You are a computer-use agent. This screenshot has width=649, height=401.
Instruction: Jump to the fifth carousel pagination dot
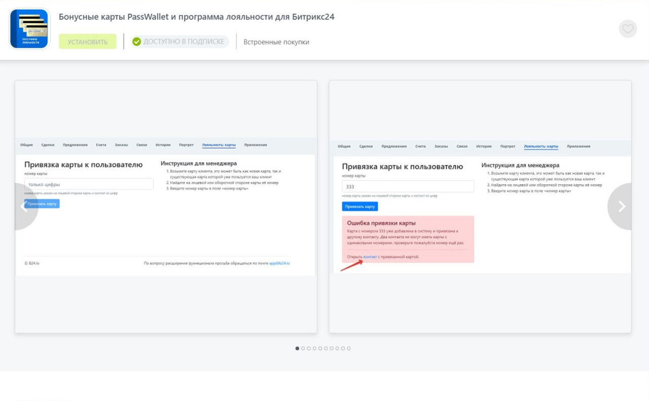[x=320, y=348]
